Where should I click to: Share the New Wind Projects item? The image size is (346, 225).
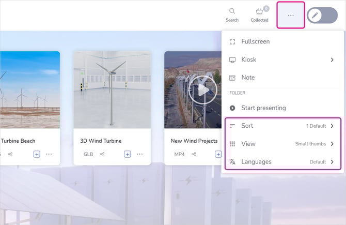(x=194, y=154)
